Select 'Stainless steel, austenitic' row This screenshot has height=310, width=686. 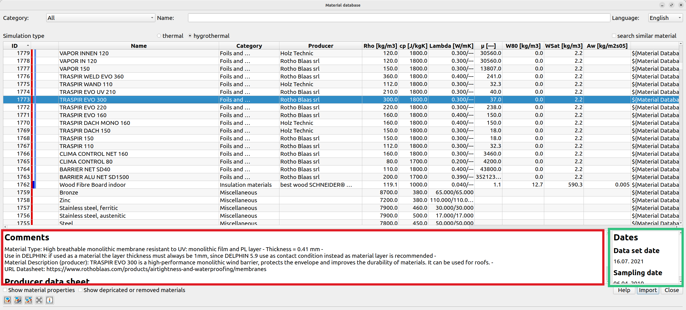click(341, 216)
